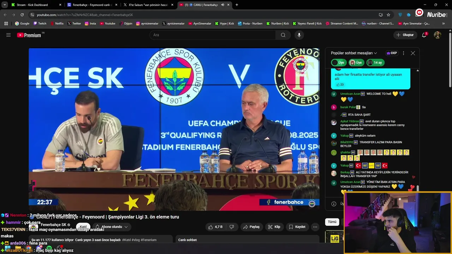The width and height of the screenshot is (452, 254).
Task: Go back with browser back arrow
Action: pyautogui.click(x=5, y=15)
